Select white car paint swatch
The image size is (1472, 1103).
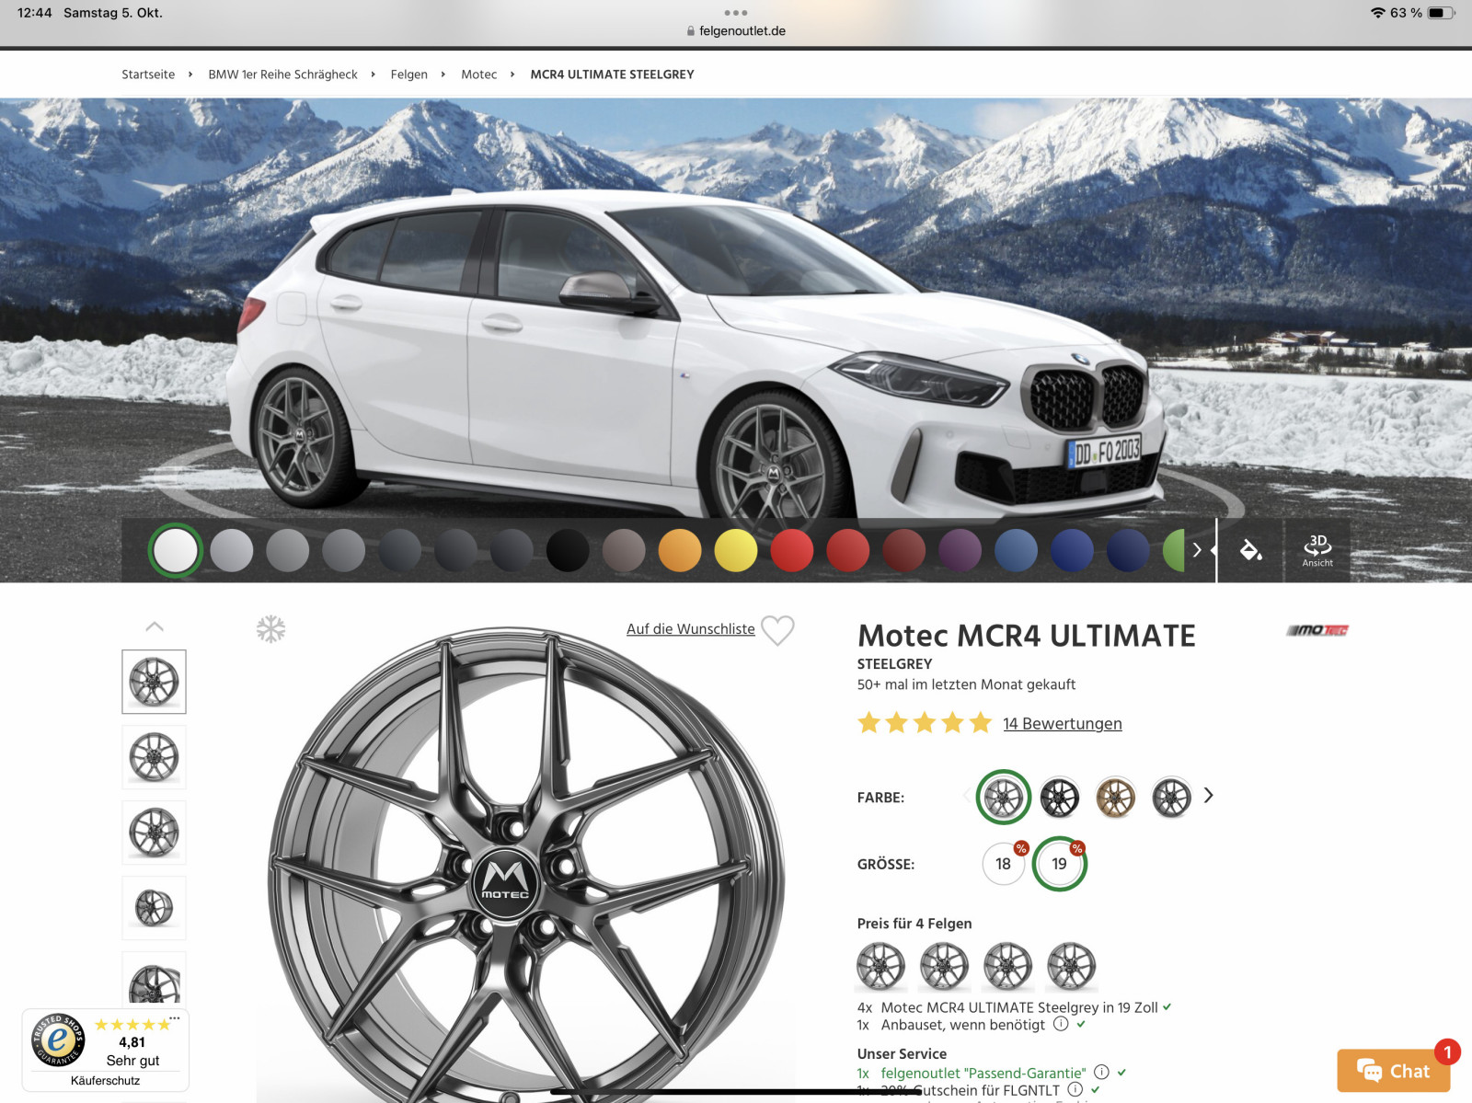pos(175,550)
